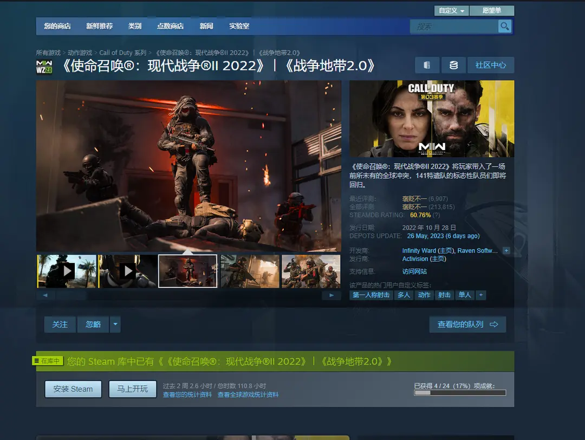Click the MW WZ2.0 game logo icon
Image resolution: width=585 pixels, height=440 pixels.
(44, 67)
